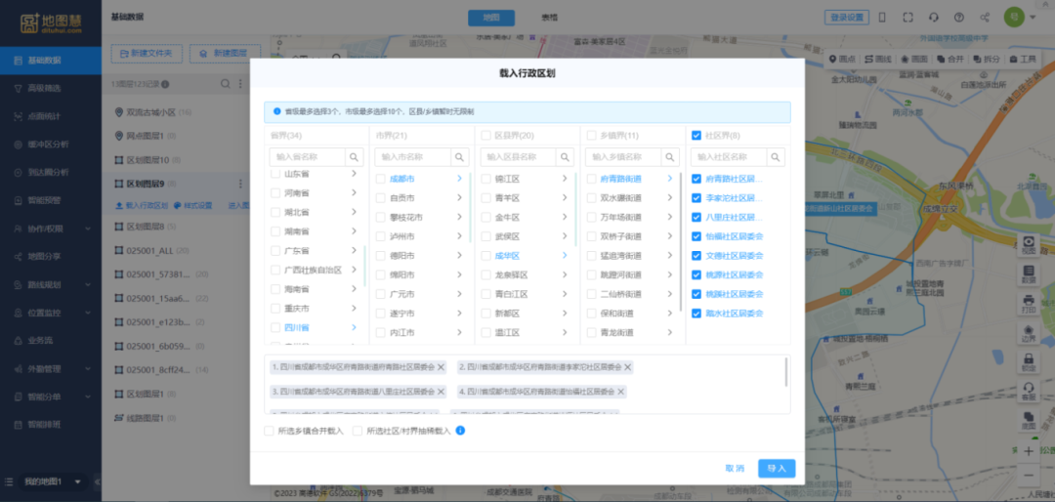The width and height of the screenshot is (1055, 502).
Task: Click the 导入 button
Action: (776, 469)
